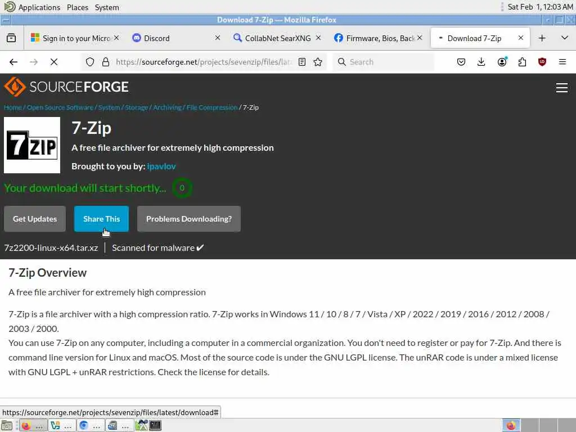Click the 7-Zip project logo image

coord(32,145)
